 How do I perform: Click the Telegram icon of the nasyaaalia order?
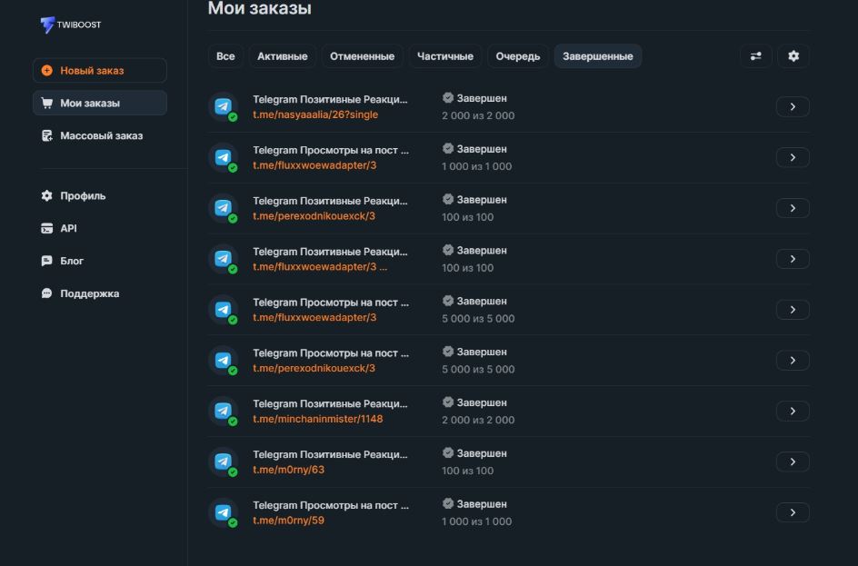[223, 106]
